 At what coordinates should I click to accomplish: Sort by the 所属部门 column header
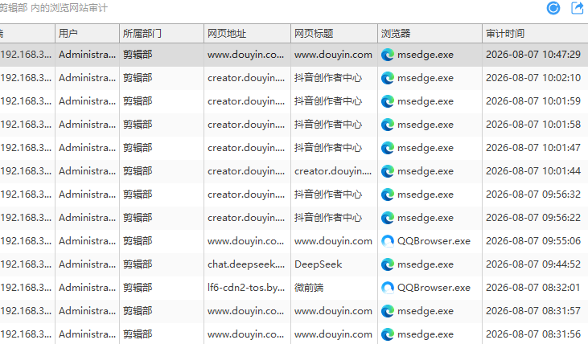tap(162, 33)
